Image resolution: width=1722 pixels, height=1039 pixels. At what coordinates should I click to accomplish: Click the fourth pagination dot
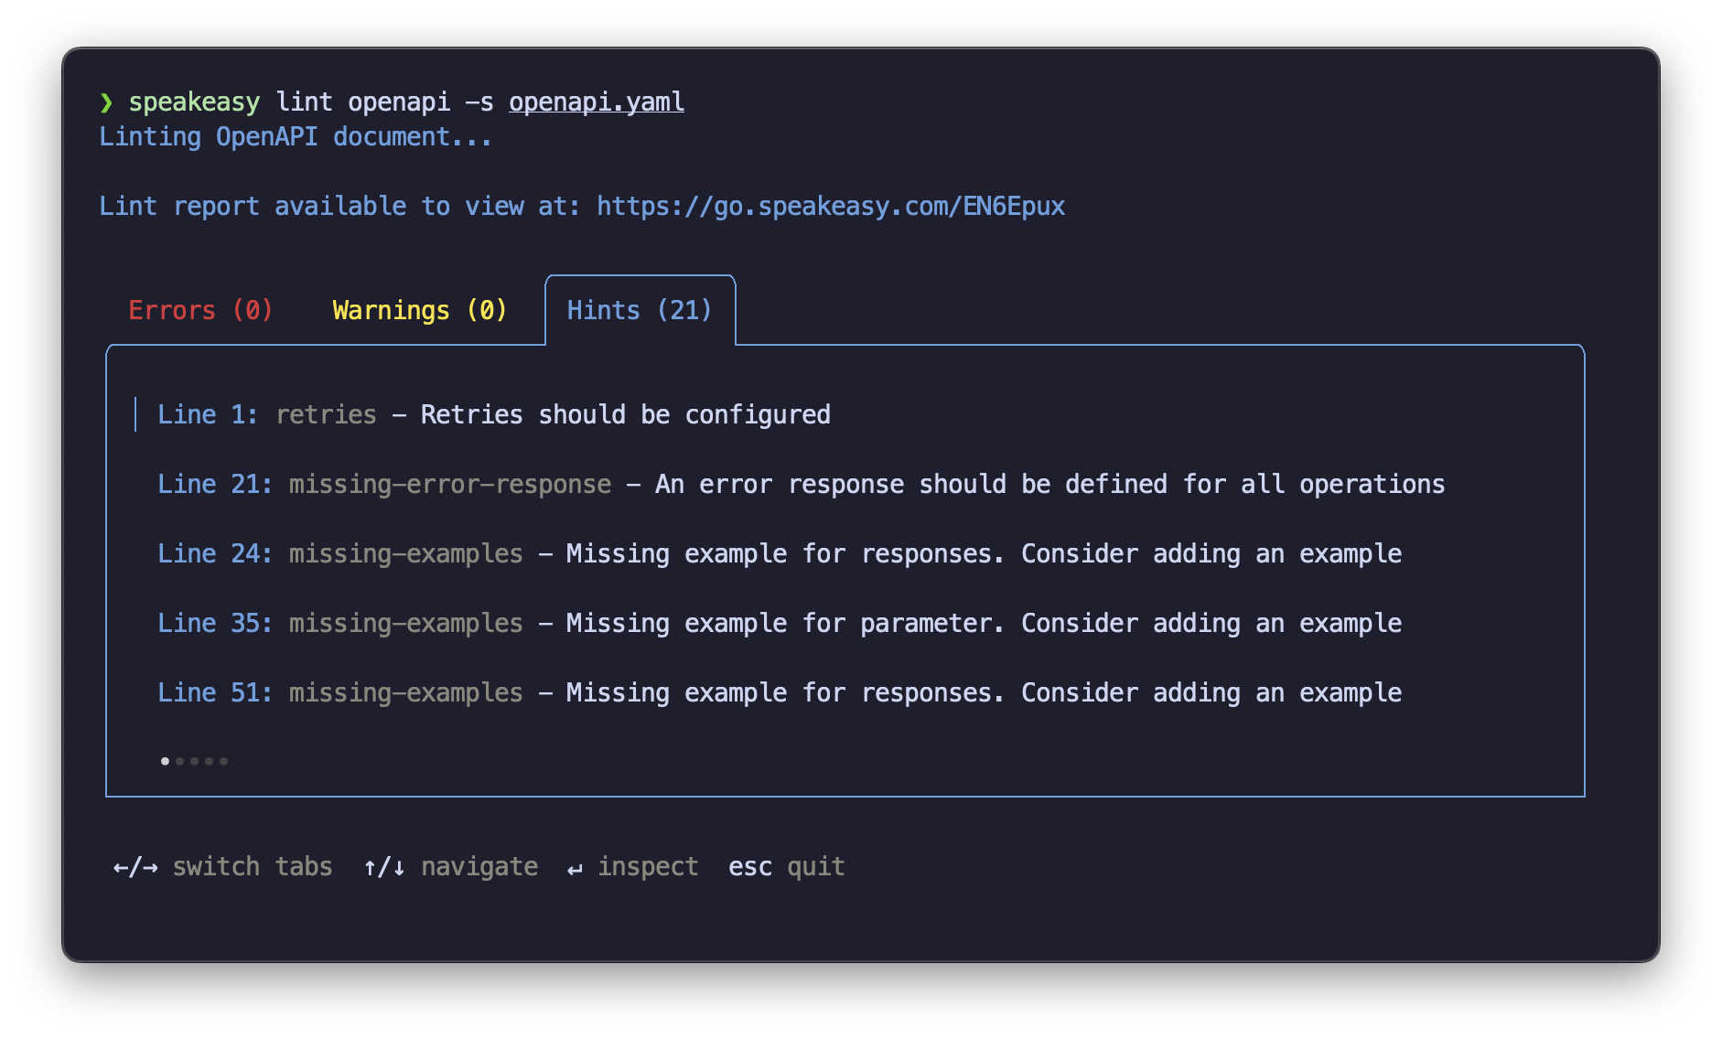point(210,761)
